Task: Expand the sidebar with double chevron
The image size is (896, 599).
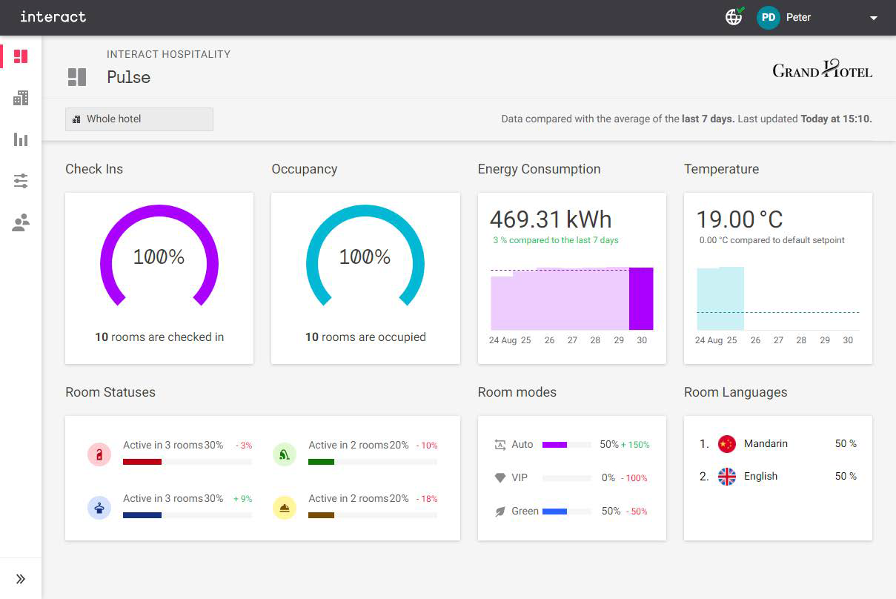Action: pos(21,579)
